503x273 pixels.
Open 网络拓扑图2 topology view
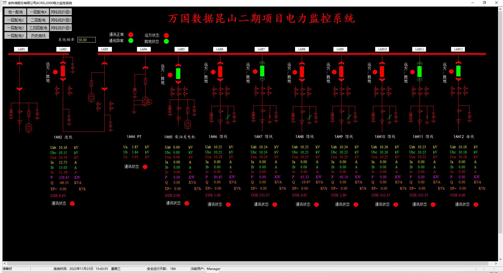[x=61, y=20]
